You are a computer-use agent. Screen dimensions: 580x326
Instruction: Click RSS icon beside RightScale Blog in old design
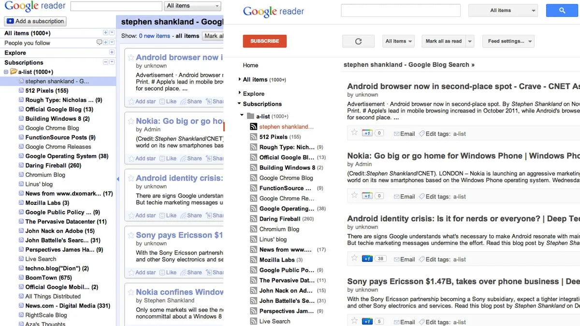(21, 315)
